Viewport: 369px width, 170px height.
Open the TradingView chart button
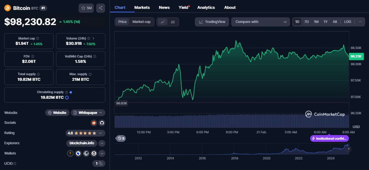coord(212,22)
